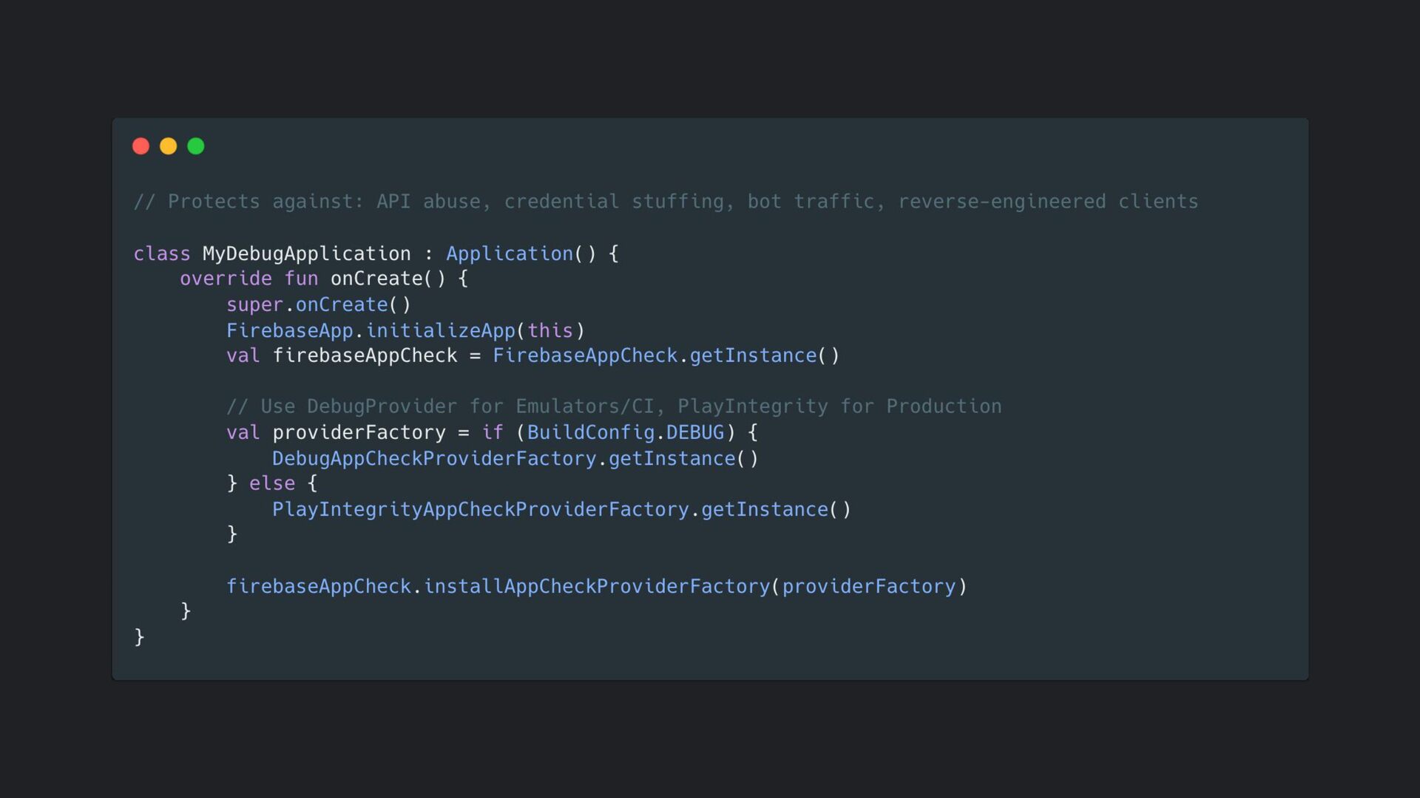
Task: Click the top comment about API abuse
Action: 666,201
